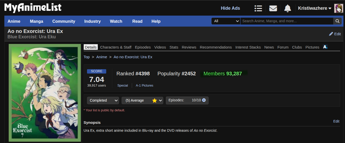This screenshot has height=143, width=345.
Task: Open the Kristiwazhere account dropdown
Action: click(x=315, y=8)
